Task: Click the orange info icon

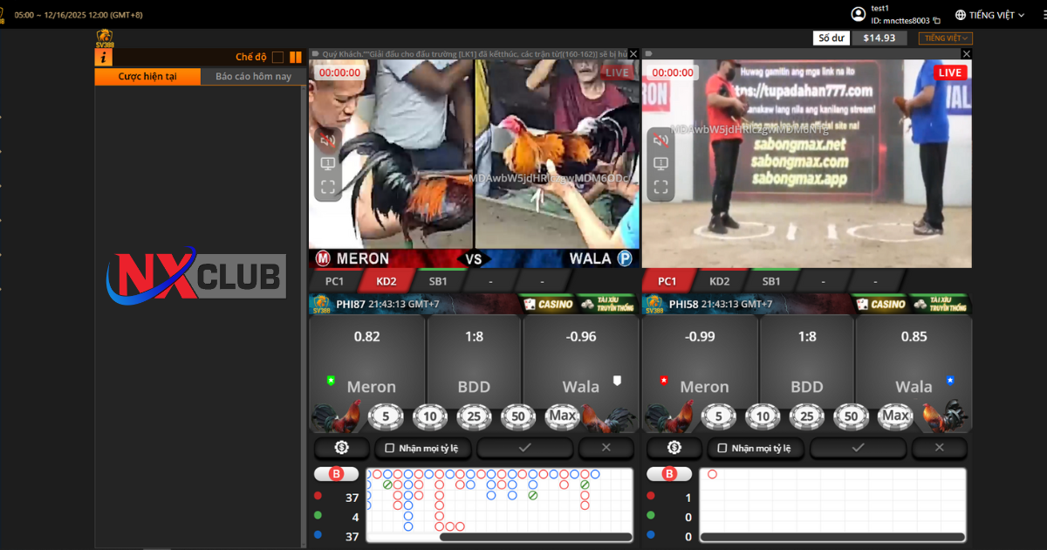Action: pos(104,58)
